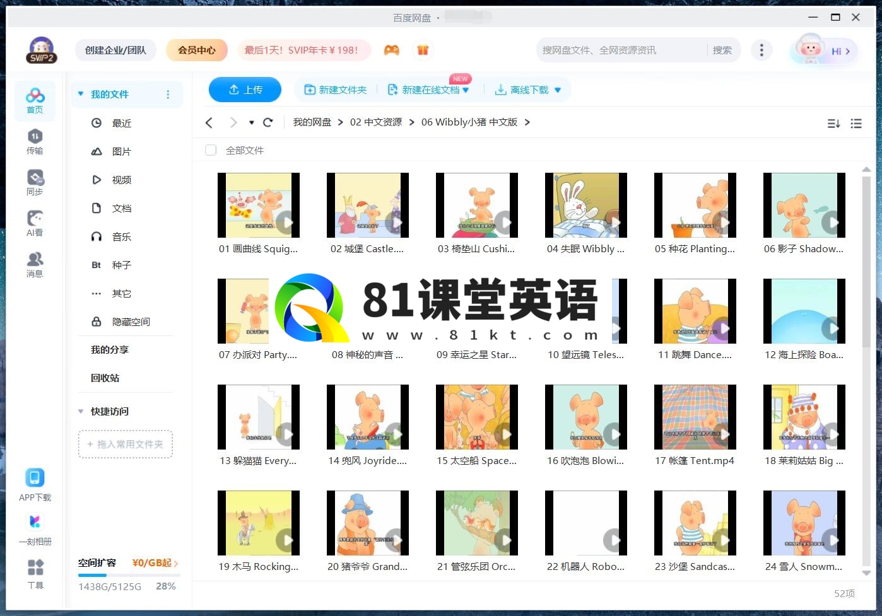The width and height of the screenshot is (882, 616).
Task: Click the ¥0/GB起 storage expansion link
Action: pyautogui.click(x=155, y=563)
